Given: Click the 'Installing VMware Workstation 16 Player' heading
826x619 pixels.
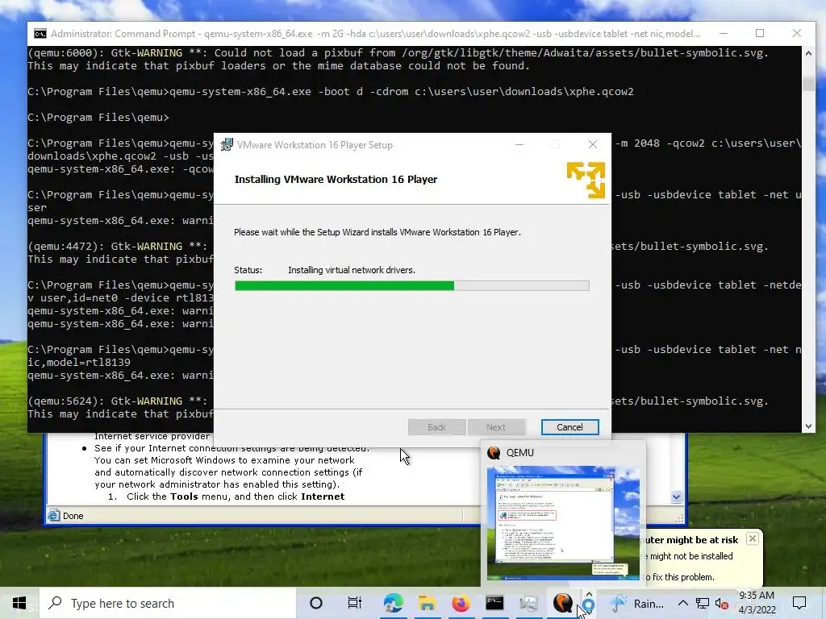Looking at the screenshot, I should pos(336,179).
